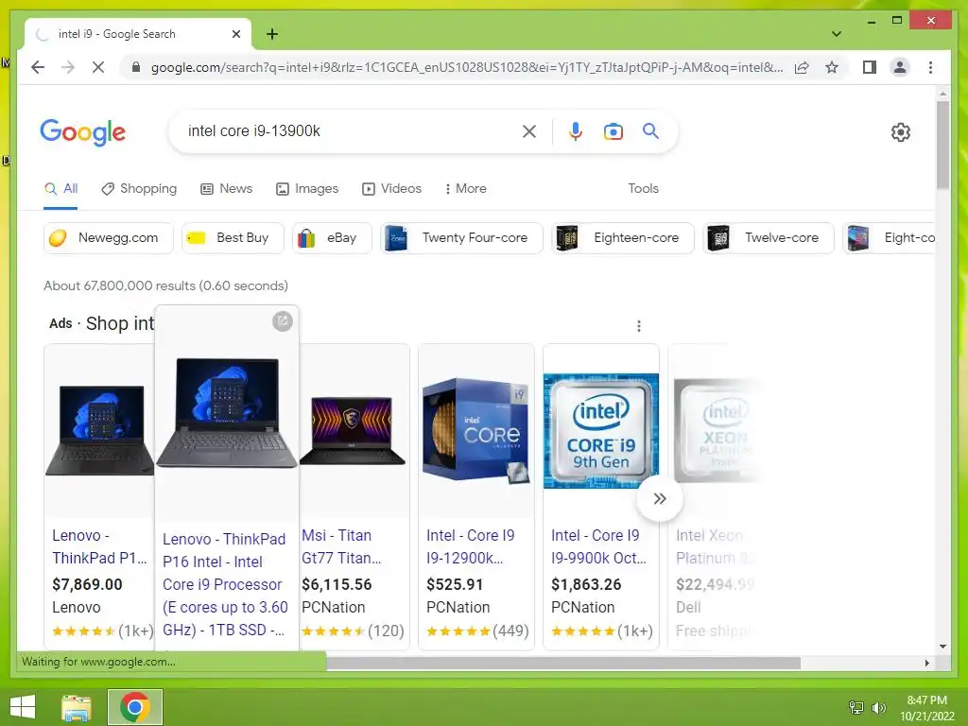Switch to News results tab
The height and width of the screenshot is (726, 968).
(227, 188)
